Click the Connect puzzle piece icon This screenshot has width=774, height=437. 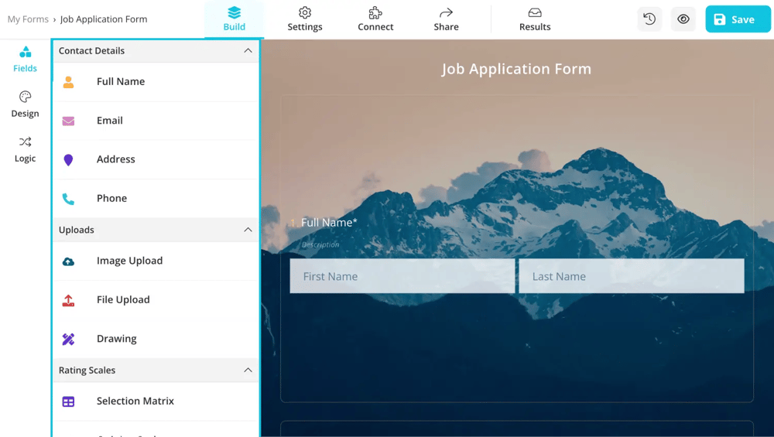375,12
